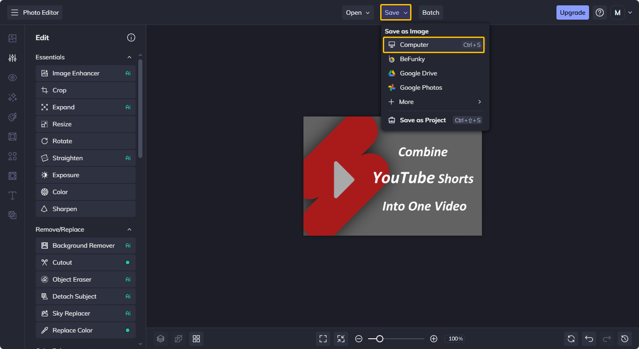Open the Layers panel icon
The height and width of the screenshot is (349, 639).
coord(161,339)
